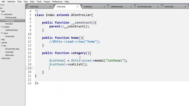Click line number 19 in the gutter
The height and width of the screenshot is (106, 189).
point(30,68)
